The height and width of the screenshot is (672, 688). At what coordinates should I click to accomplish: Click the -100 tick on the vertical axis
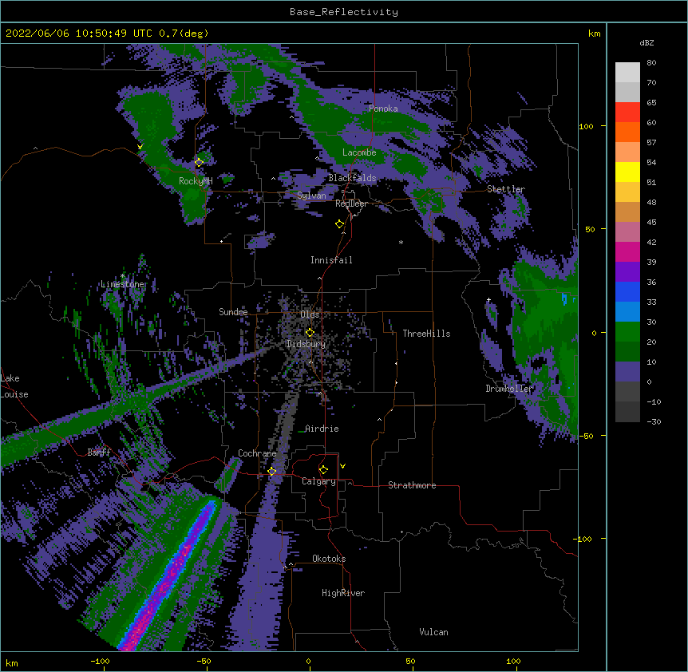(x=584, y=539)
